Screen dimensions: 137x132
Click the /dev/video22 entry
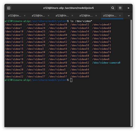pyautogui.click(x=14, y=77)
